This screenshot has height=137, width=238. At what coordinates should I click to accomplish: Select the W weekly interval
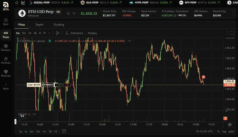[44, 33]
